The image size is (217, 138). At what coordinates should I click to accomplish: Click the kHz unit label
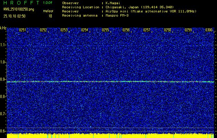3,28
